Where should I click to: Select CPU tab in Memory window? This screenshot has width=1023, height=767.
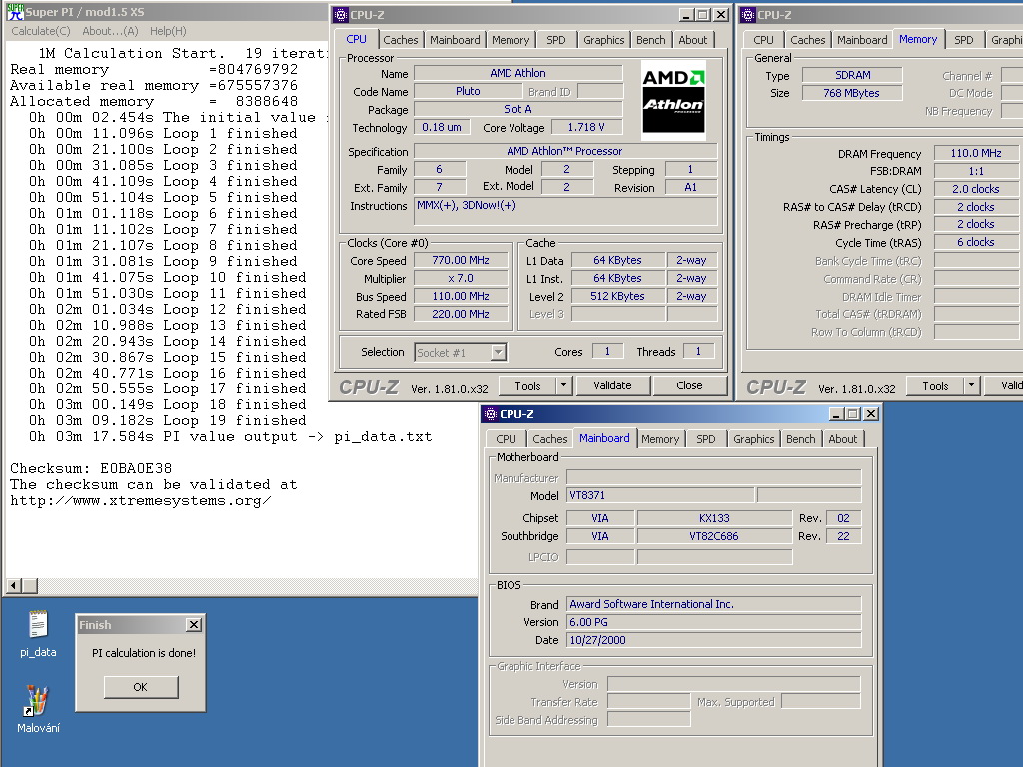pos(763,40)
